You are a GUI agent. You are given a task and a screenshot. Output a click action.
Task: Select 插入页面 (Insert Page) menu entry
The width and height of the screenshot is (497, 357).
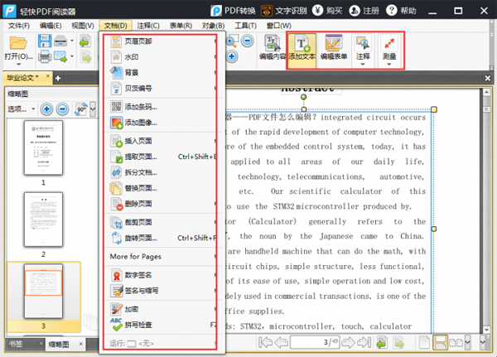140,141
